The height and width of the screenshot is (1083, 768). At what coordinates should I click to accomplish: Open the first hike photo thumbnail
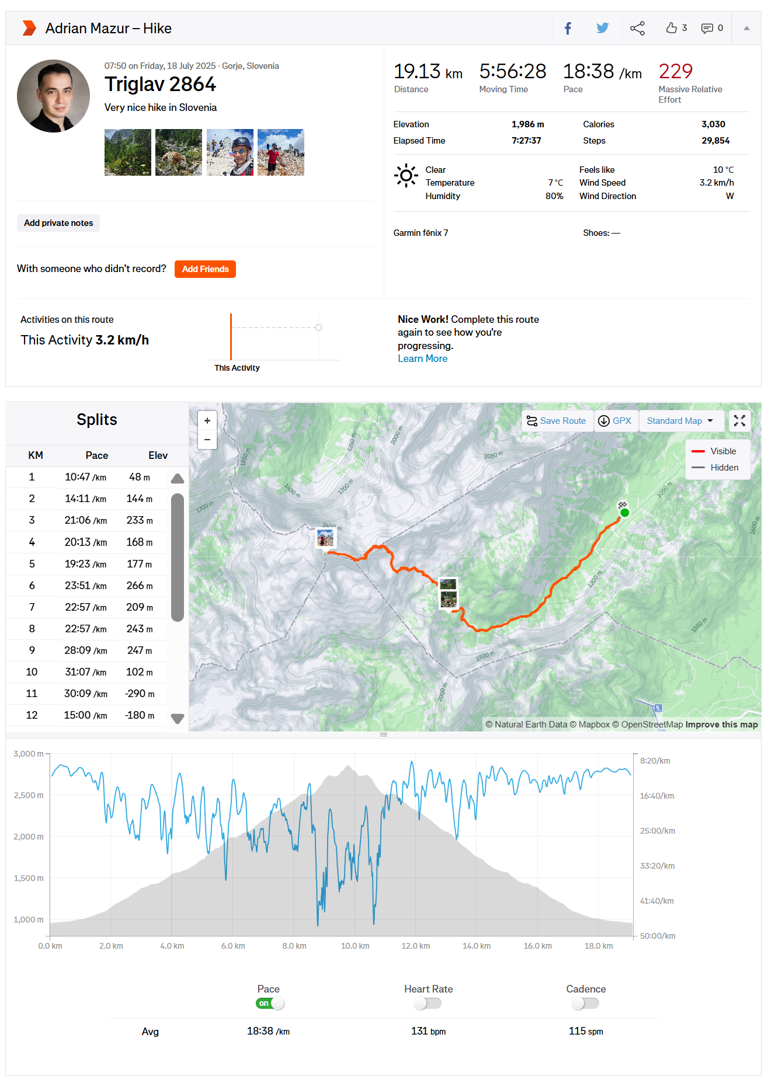tap(128, 152)
